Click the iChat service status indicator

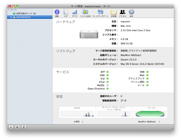[107, 82]
